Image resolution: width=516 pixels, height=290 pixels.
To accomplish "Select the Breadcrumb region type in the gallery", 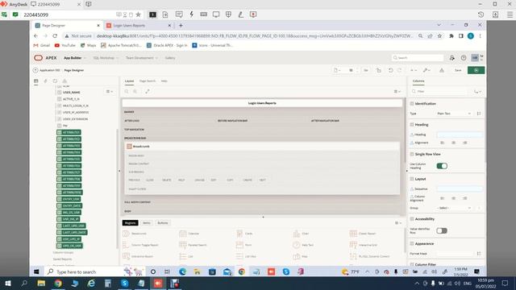I will coord(135,234).
